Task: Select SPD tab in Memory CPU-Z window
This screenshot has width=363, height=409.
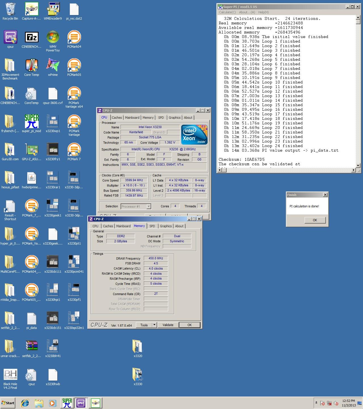Action: (x=152, y=226)
